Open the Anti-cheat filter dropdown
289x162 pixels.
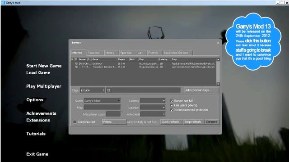tap(153, 114)
